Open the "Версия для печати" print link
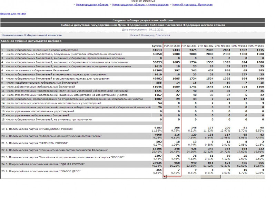This screenshot has height=198, width=276. [x=13, y=13]
